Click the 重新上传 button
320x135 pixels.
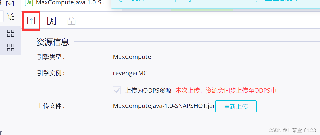(x=236, y=106)
